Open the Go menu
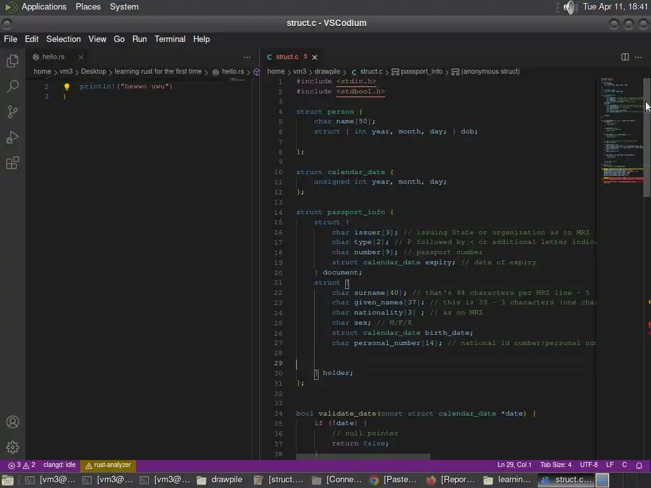 point(119,39)
